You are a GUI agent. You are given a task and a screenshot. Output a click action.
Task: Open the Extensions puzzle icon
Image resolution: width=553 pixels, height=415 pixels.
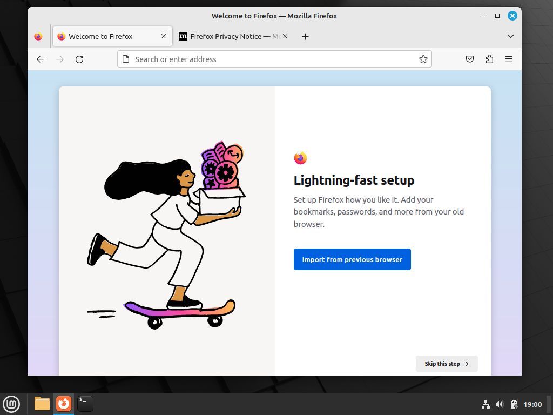click(x=489, y=59)
